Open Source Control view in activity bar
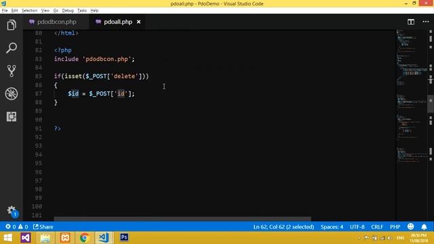This screenshot has height=244, width=434. pyautogui.click(x=12, y=71)
